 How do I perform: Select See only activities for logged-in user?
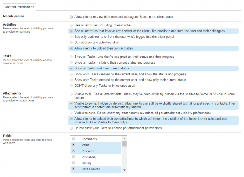tap(71, 37)
